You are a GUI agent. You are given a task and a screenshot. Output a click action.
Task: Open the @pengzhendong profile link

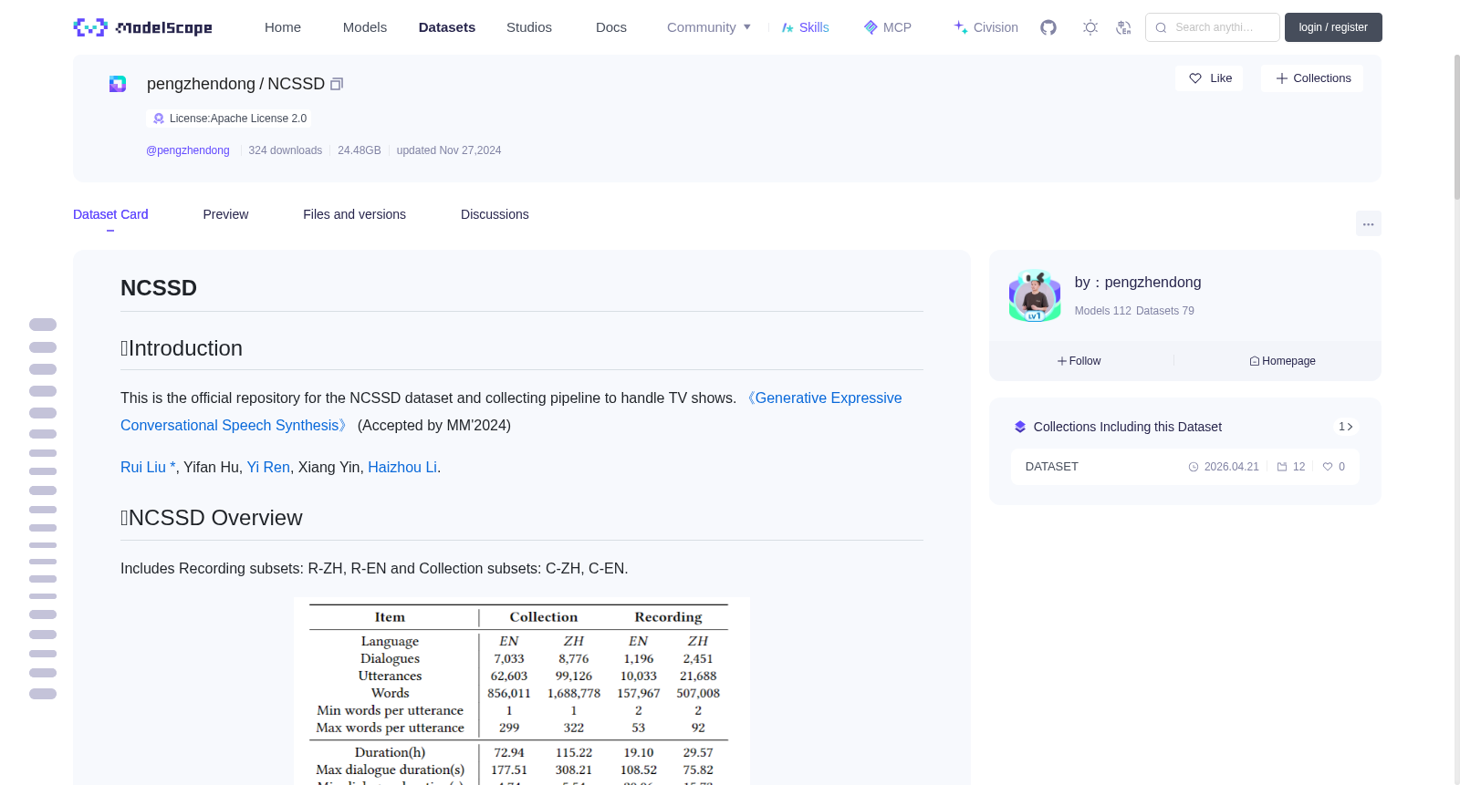pyautogui.click(x=188, y=150)
